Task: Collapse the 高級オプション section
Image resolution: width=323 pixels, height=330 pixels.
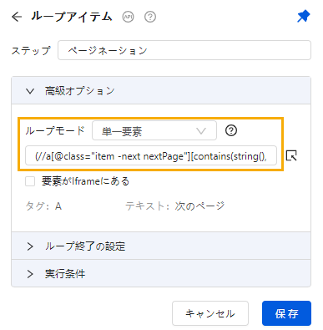Action: coord(161,91)
